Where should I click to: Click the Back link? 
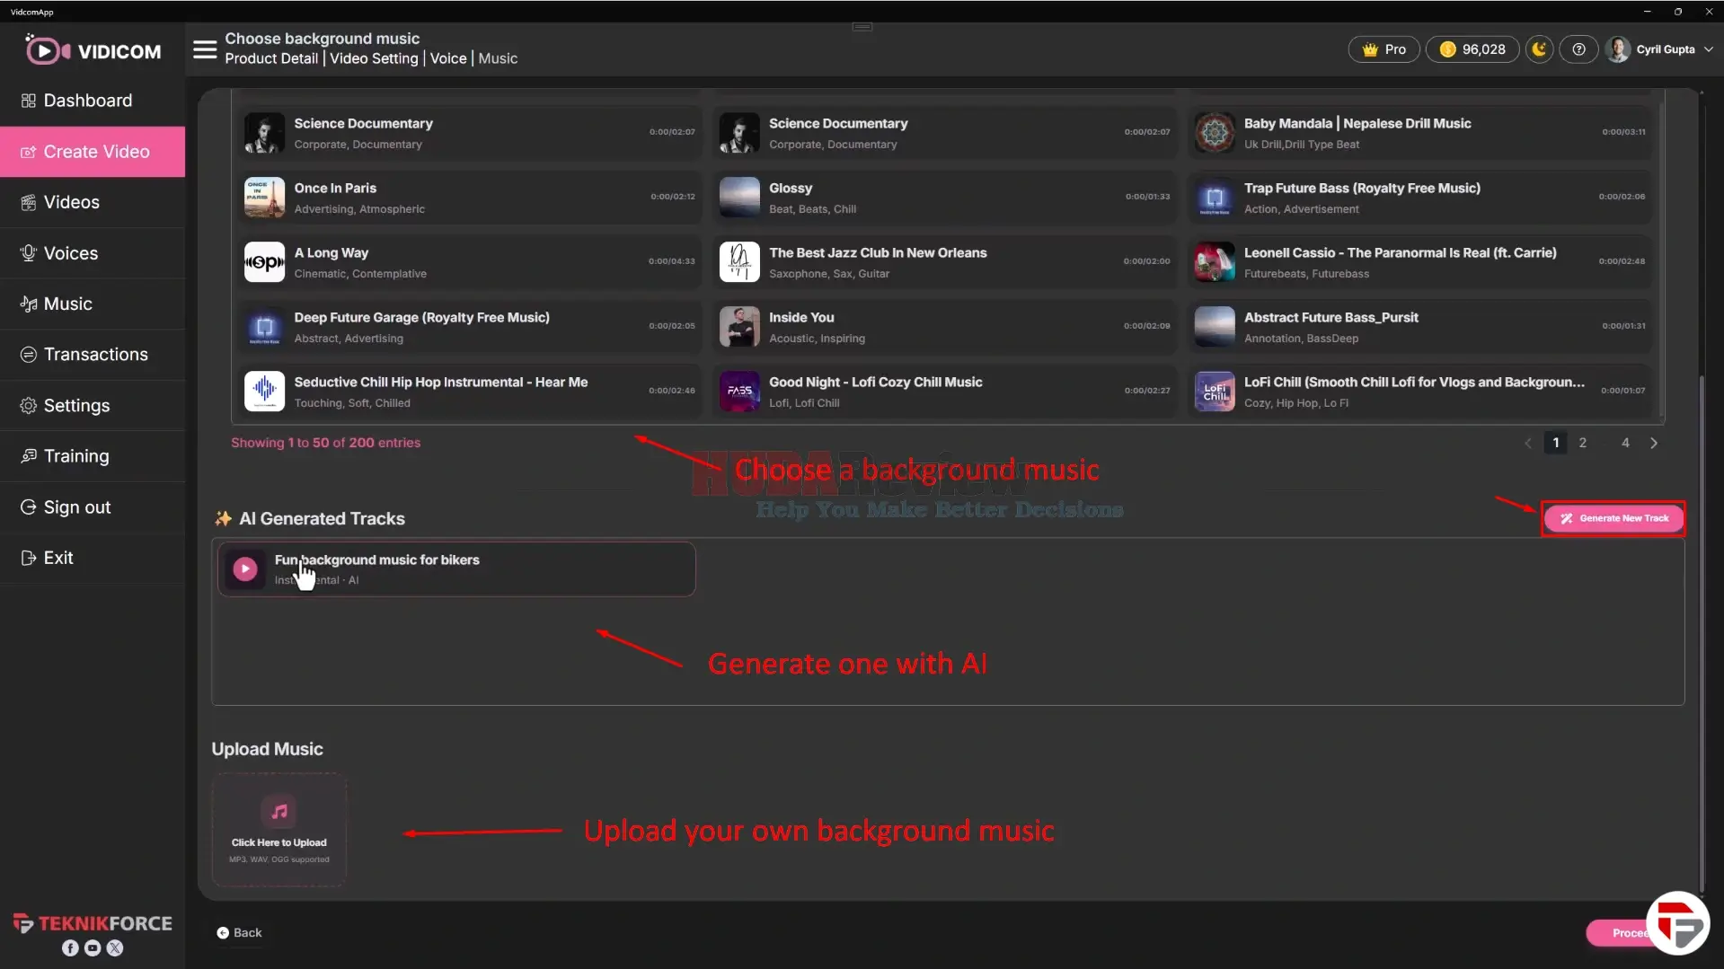click(x=239, y=933)
